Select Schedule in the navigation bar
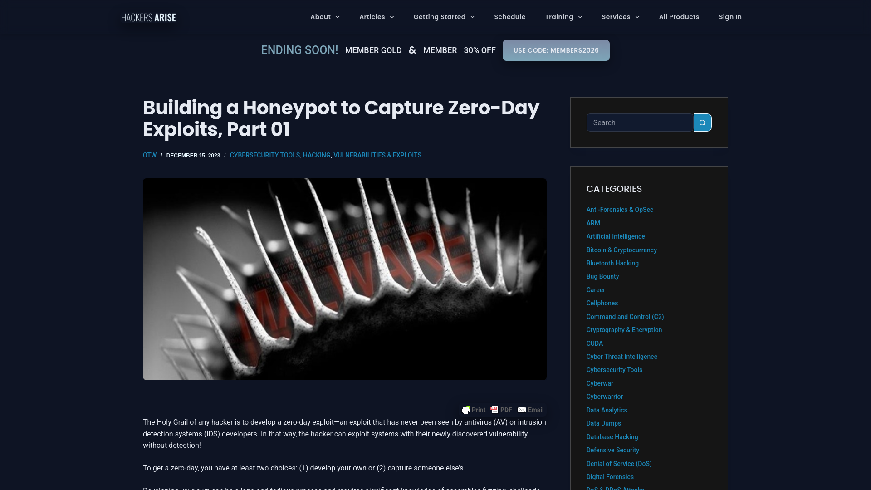 pos(509,17)
